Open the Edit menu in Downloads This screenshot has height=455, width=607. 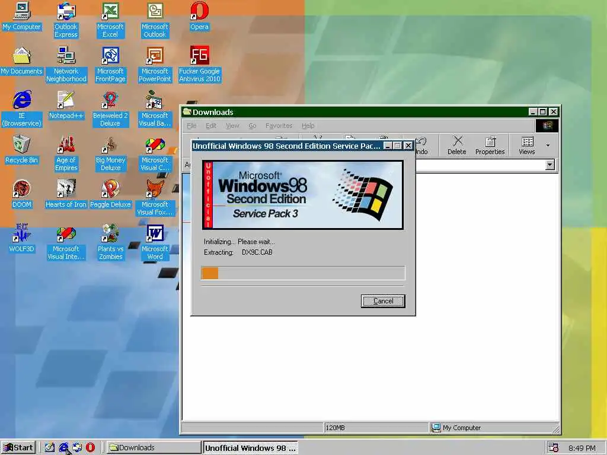pos(211,126)
